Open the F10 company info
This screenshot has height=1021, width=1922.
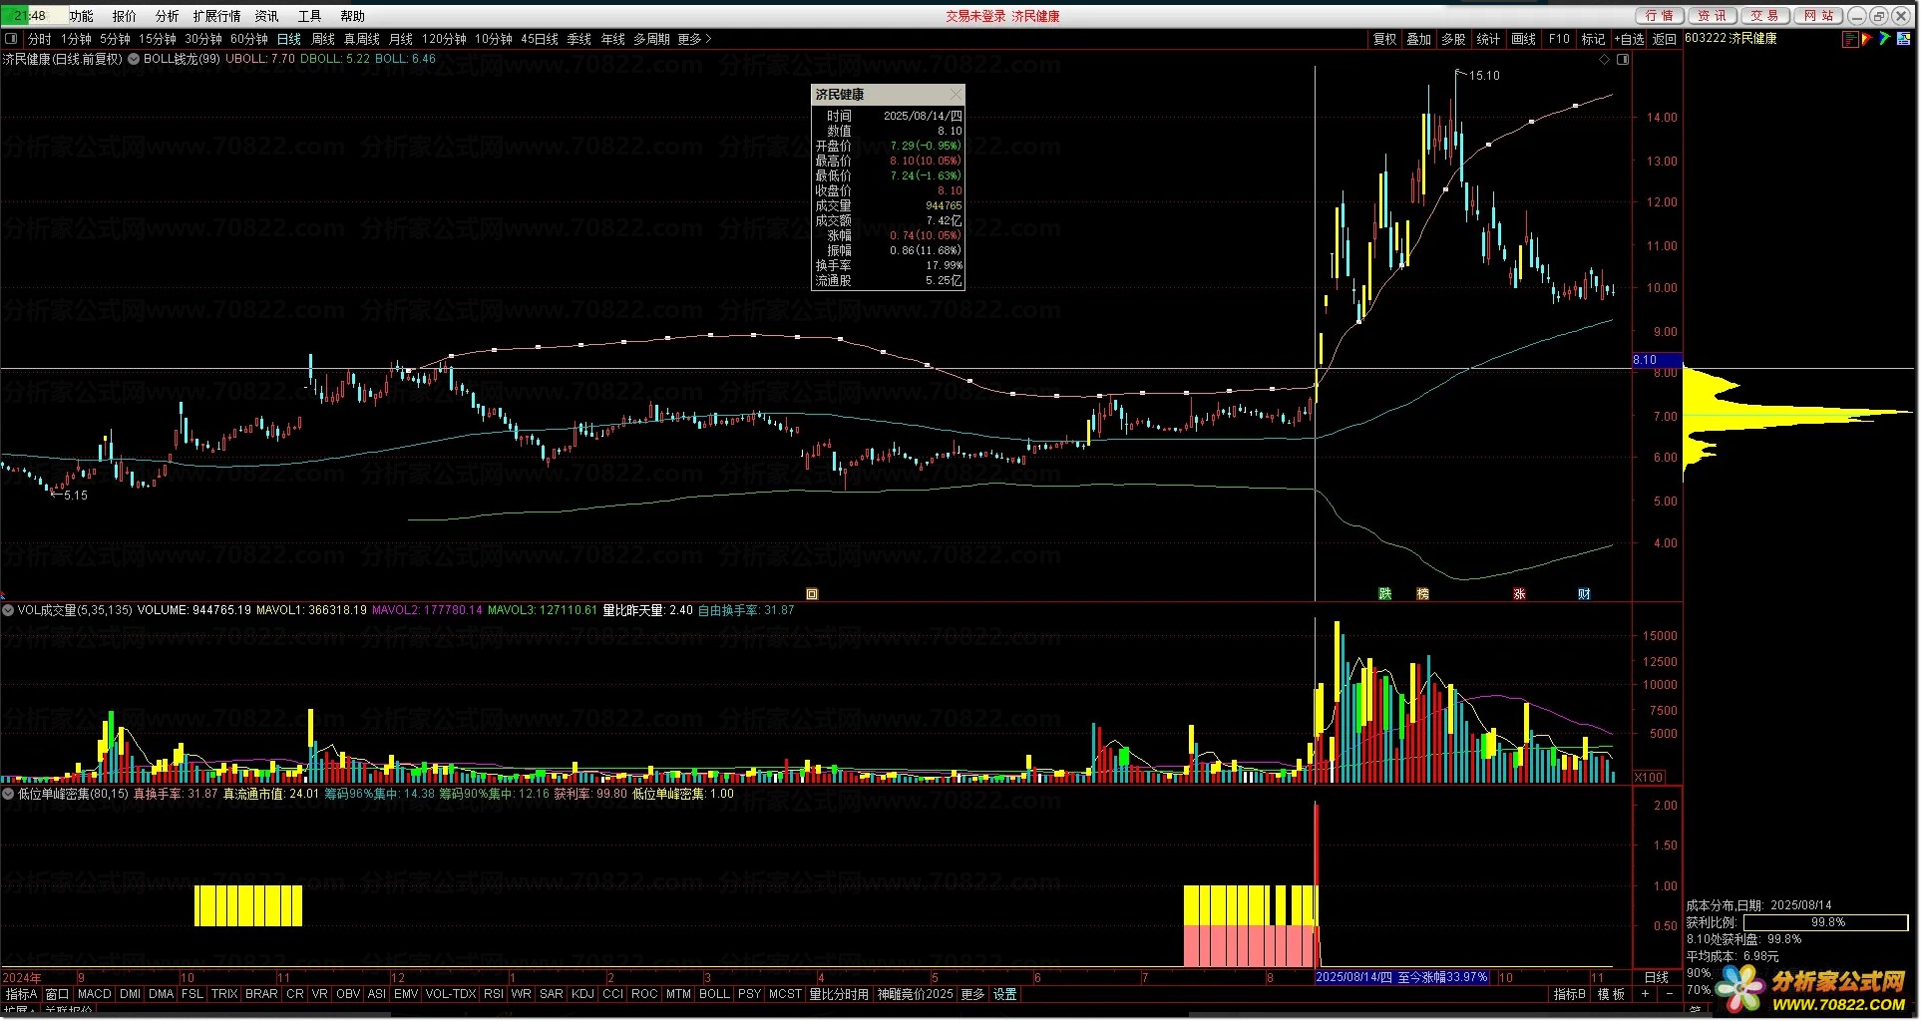(1559, 39)
